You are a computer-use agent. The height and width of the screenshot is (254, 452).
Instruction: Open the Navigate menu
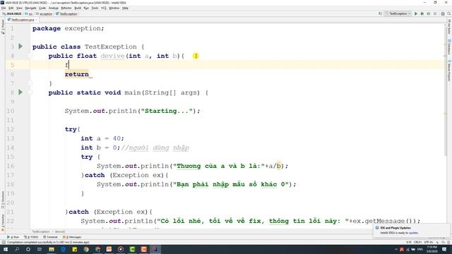click(30, 8)
